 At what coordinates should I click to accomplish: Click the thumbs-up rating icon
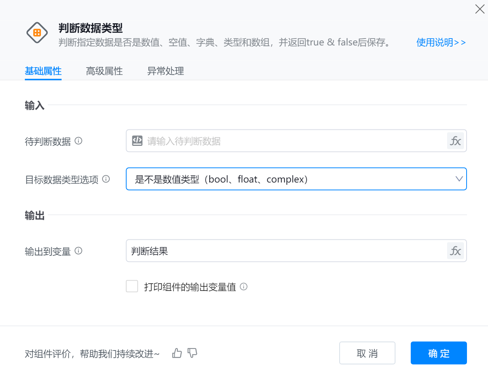(x=177, y=353)
